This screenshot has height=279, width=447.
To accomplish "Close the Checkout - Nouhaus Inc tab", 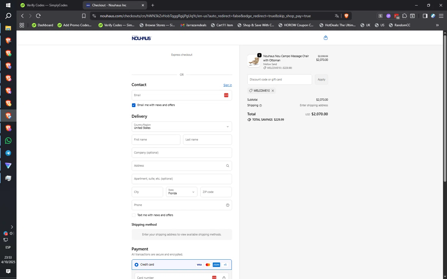I will (x=143, y=5).
